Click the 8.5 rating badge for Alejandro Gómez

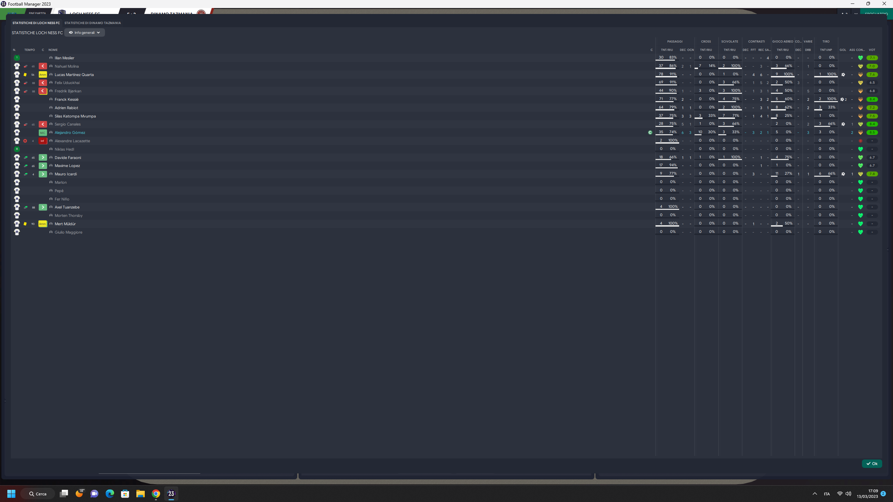[x=872, y=132]
